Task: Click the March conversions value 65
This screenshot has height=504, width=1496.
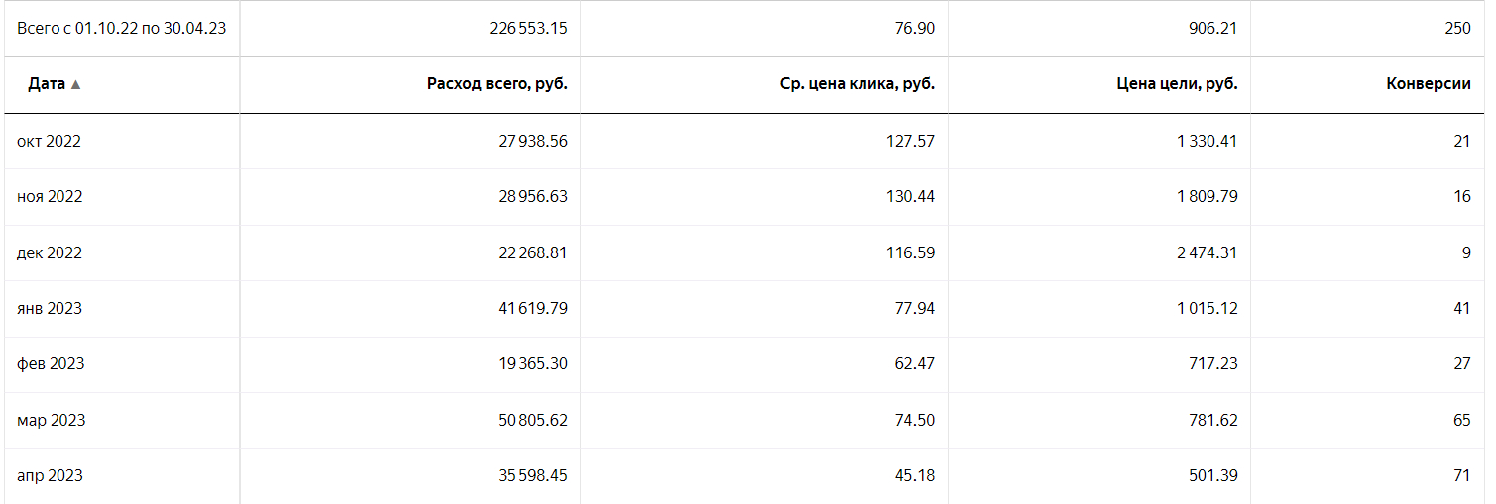Action: pos(1461,420)
